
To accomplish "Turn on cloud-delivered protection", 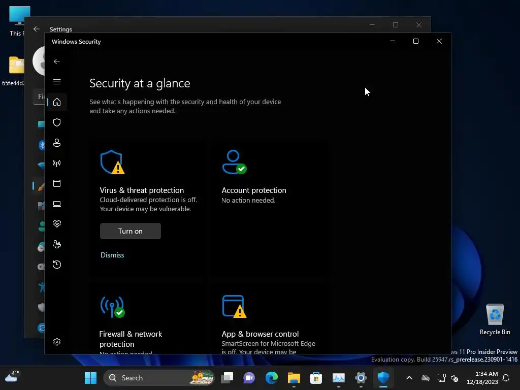I will tap(131, 231).
